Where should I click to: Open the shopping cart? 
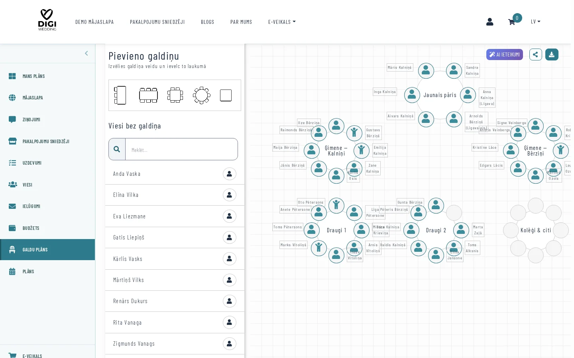[511, 22]
